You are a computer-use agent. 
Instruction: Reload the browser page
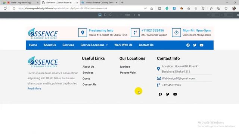point(5,8)
